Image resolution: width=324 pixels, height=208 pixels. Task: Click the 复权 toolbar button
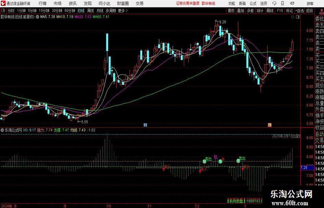[231, 11]
